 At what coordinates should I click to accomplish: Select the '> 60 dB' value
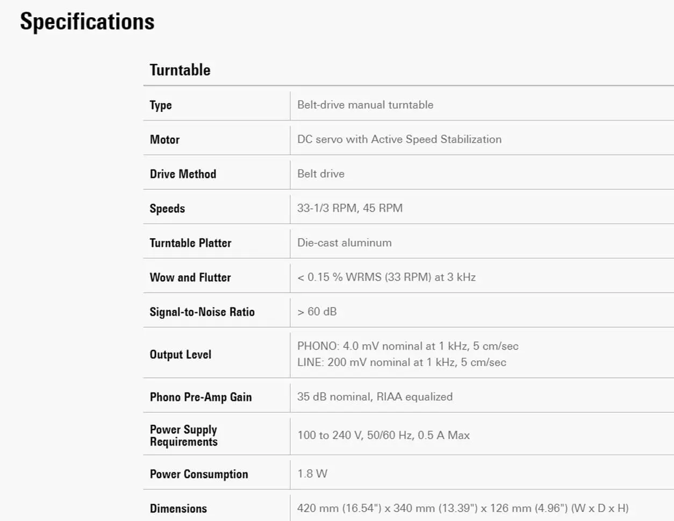317,311
